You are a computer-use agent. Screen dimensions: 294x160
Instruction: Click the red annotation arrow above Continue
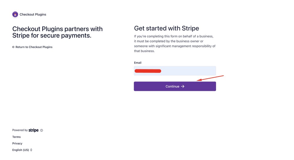(x=210, y=78)
